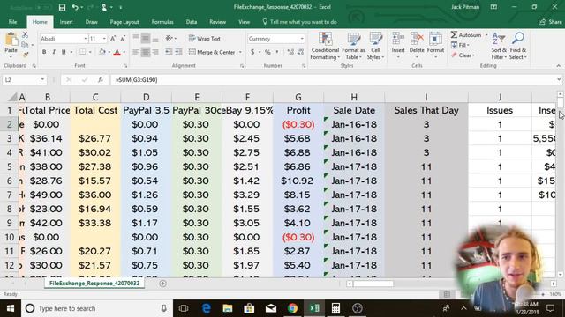This screenshot has width=565, height=317.
Task: Toggle Align Right
Action: [x=155, y=53]
